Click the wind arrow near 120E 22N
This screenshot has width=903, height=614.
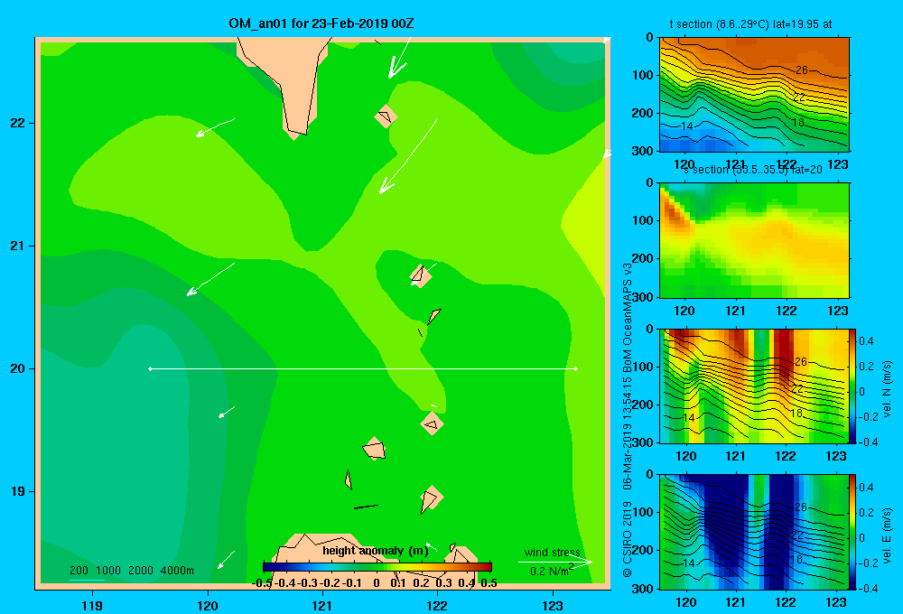216,127
